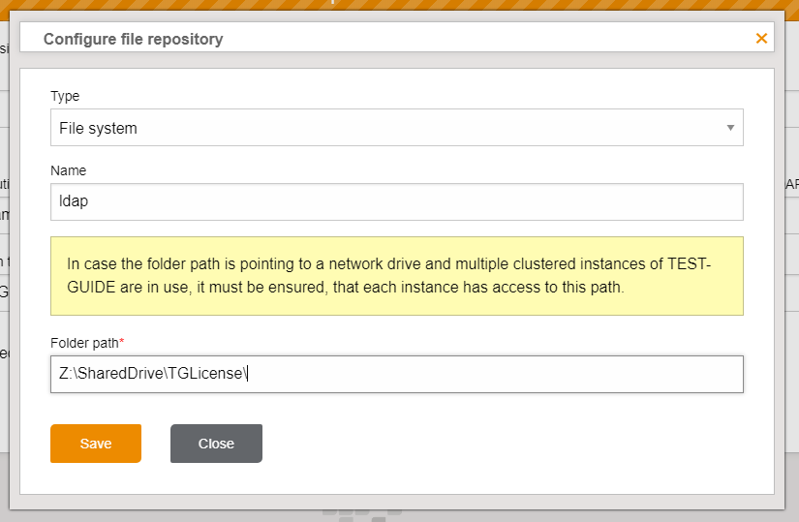Click the 'Configure file repository' dialog title

click(134, 40)
